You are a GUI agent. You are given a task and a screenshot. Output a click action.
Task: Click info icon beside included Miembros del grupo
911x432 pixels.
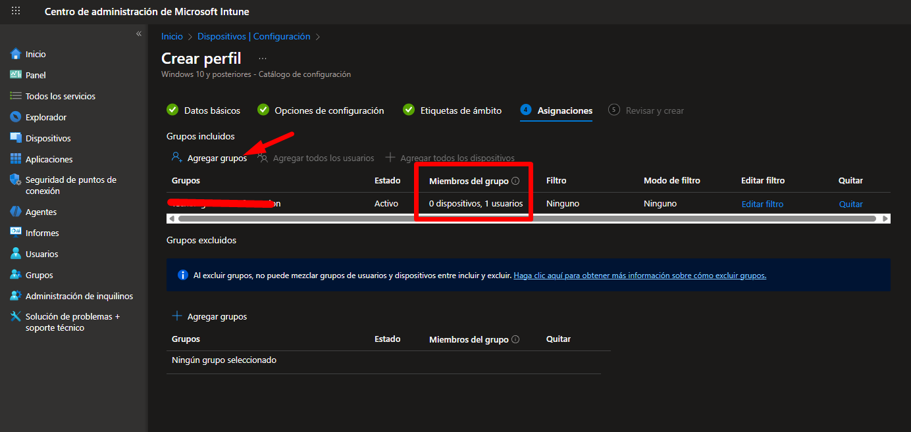[515, 181]
